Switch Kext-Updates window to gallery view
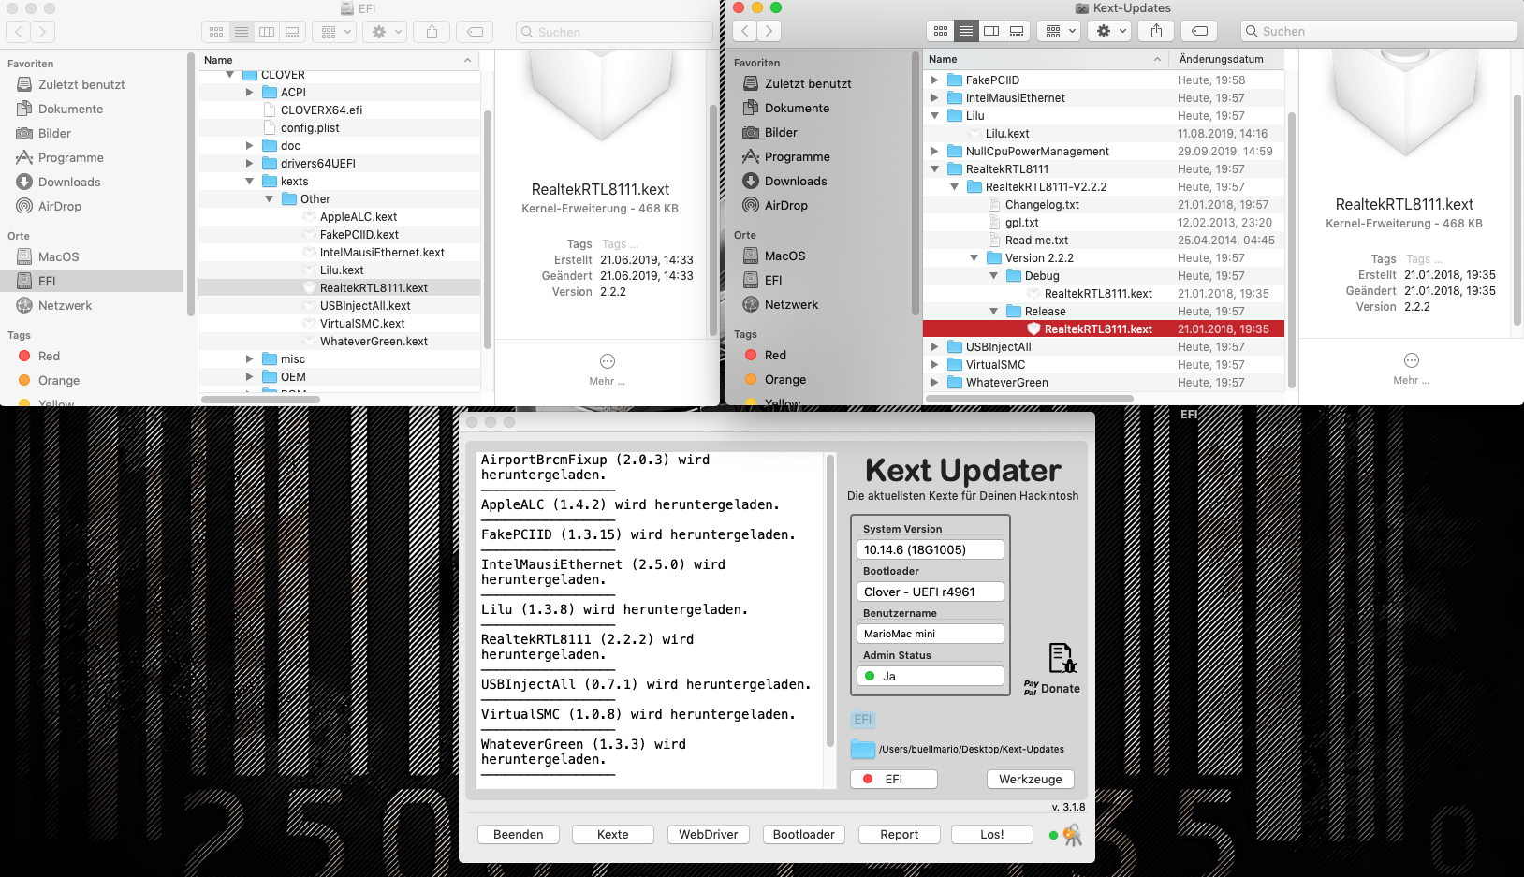Image resolution: width=1524 pixels, height=877 pixels. pos(1017,31)
